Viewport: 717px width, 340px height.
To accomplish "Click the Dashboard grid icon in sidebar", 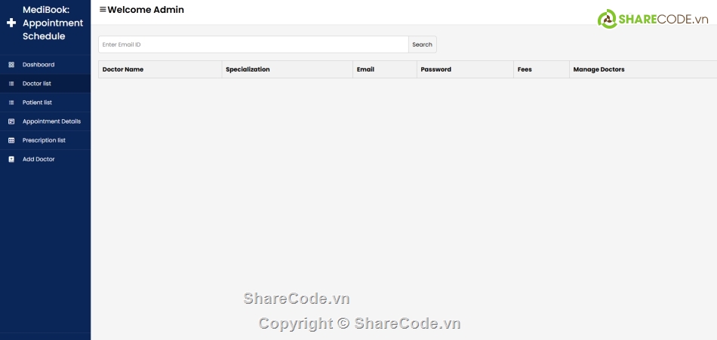I will [11, 65].
